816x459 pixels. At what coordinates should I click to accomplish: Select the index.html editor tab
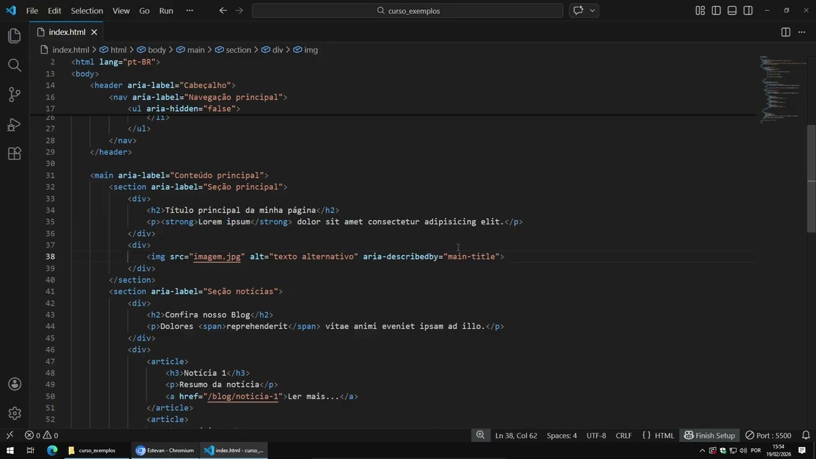pos(67,32)
